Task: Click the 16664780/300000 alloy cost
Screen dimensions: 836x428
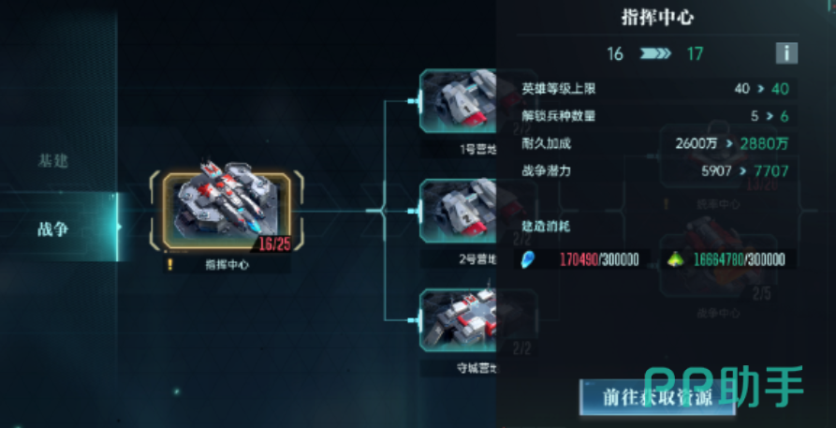Action: click(x=739, y=260)
